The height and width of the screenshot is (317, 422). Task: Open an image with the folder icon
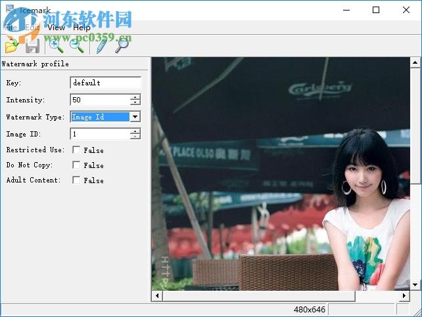(12, 46)
